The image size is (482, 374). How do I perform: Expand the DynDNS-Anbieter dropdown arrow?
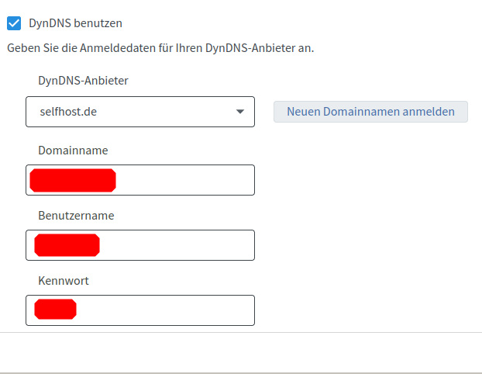coord(239,112)
